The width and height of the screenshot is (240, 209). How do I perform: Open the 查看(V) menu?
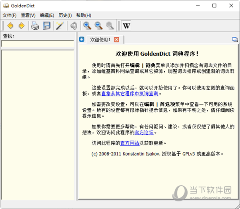[28, 15]
